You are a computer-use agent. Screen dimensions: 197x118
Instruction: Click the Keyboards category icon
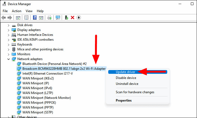[x=14, y=44]
